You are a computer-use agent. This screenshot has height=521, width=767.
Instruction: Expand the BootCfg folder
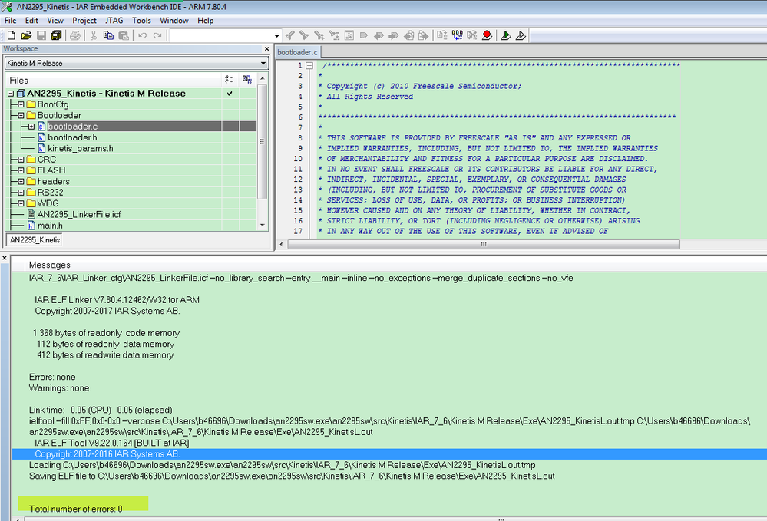(21, 104)
